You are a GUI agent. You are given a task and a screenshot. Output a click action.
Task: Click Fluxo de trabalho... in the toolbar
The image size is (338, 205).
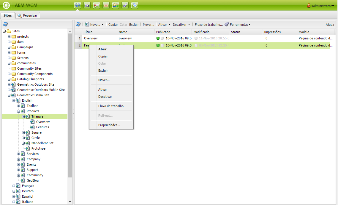(209, 25)
